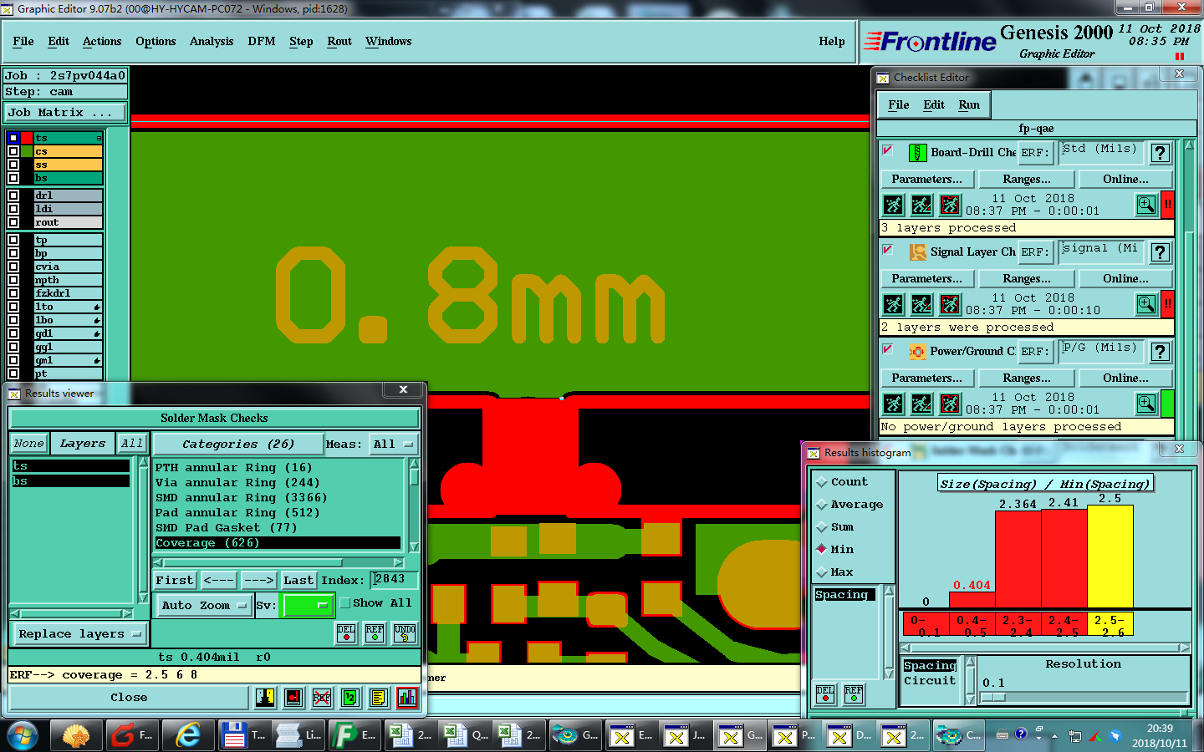This screenshot has width=1204, height=752.
Task: Click black and yellow silhouette icon
Action: click(x=265, y=697)
